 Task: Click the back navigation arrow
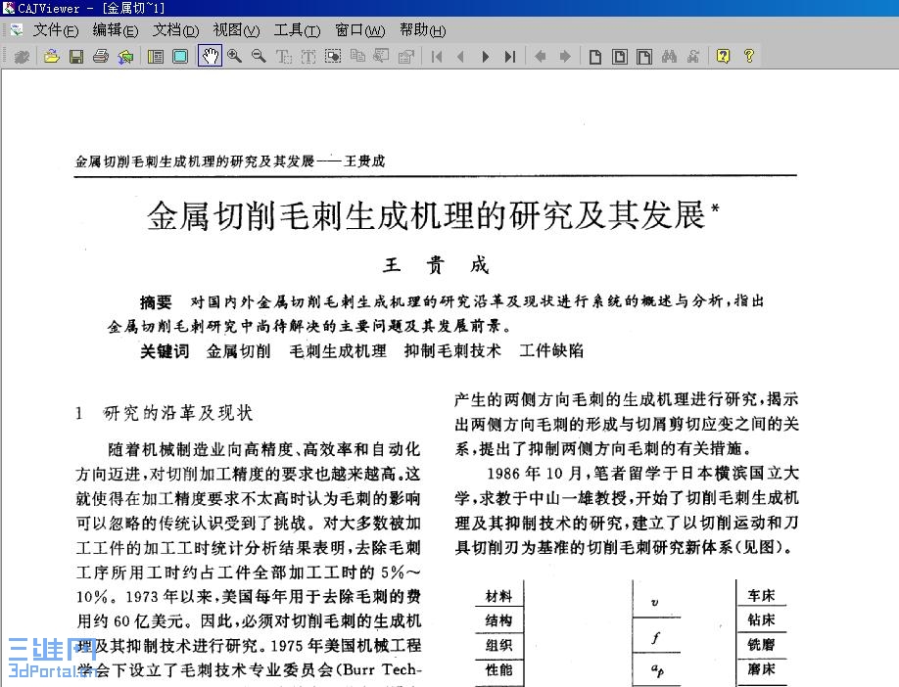pyautogui.click(x=541, y=56)
